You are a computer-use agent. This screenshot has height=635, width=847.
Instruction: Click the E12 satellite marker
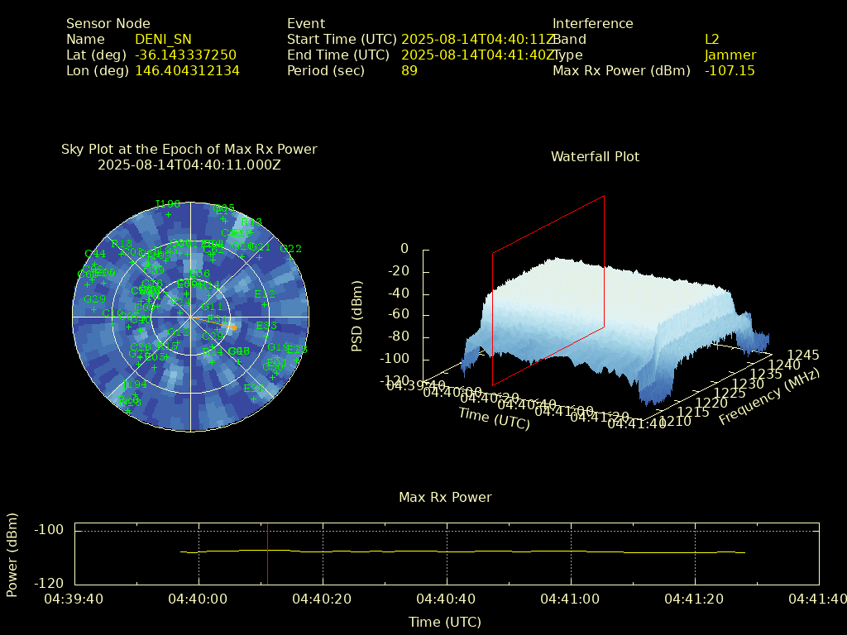[265, 303]
